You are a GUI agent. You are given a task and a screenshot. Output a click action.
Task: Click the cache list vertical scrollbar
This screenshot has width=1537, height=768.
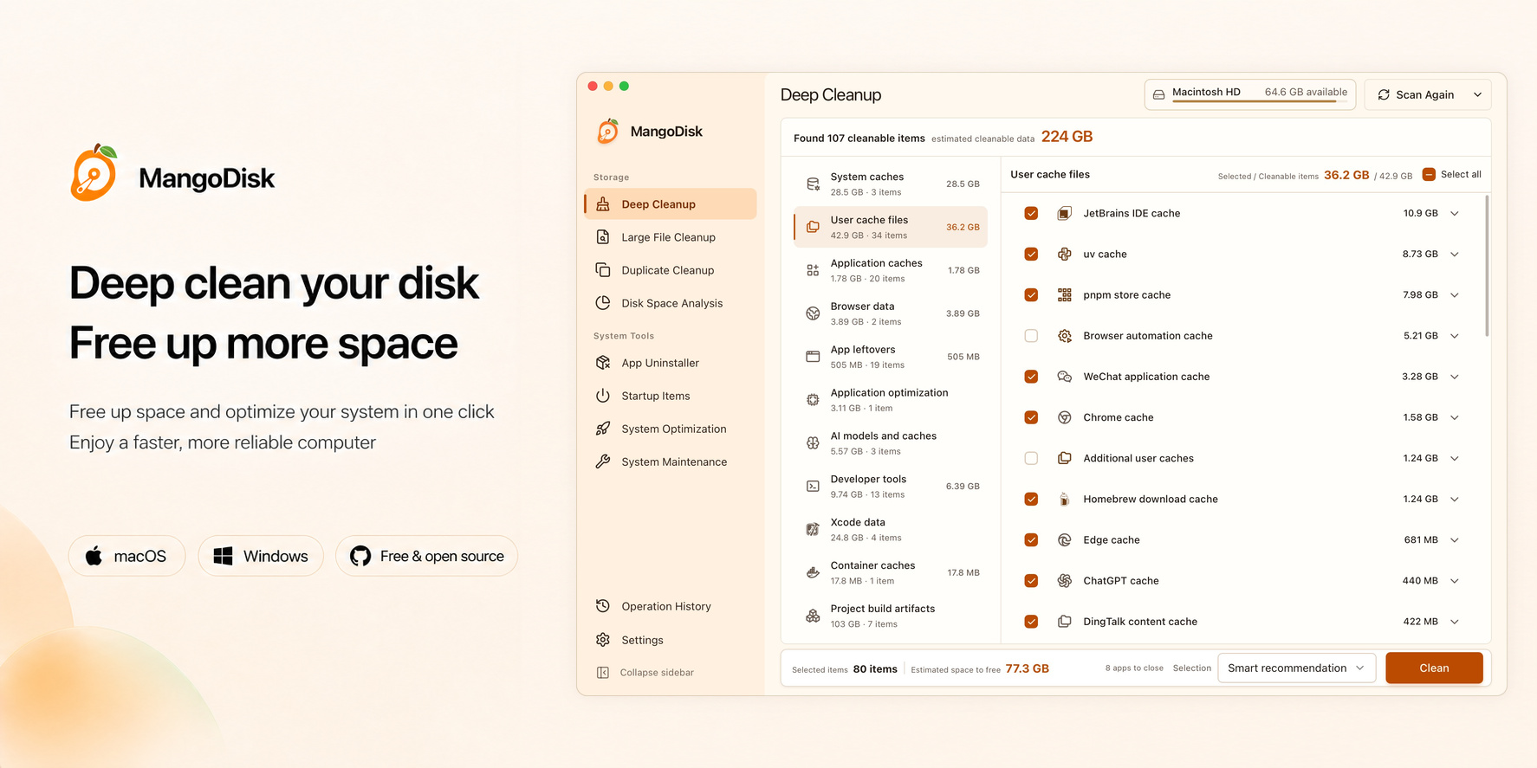point(1487,267)
